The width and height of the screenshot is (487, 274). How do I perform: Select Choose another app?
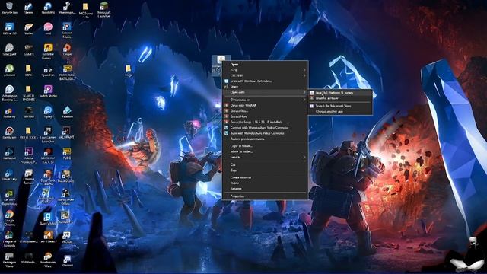[x=340, y=112]
